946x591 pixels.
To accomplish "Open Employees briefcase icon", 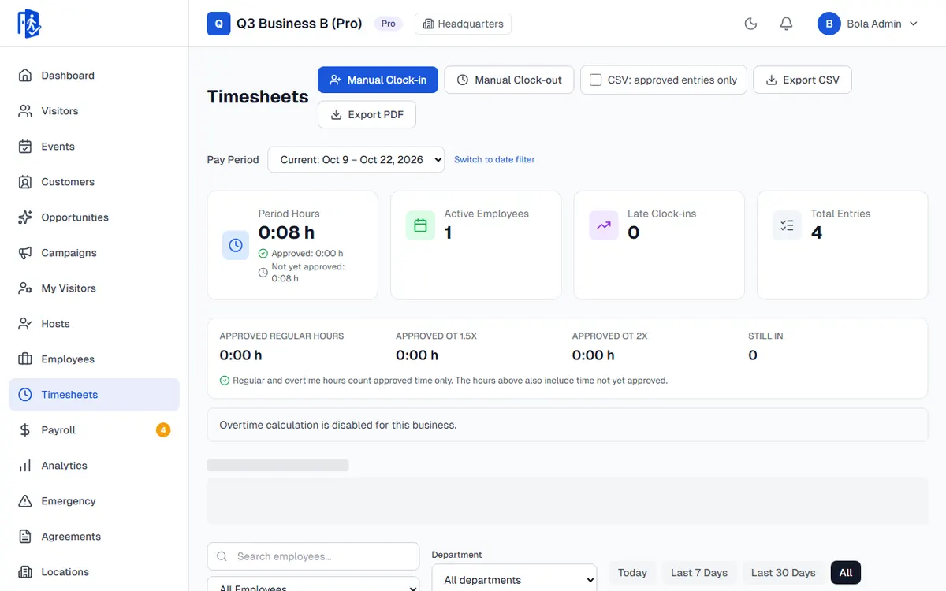I will pos(25,359).
